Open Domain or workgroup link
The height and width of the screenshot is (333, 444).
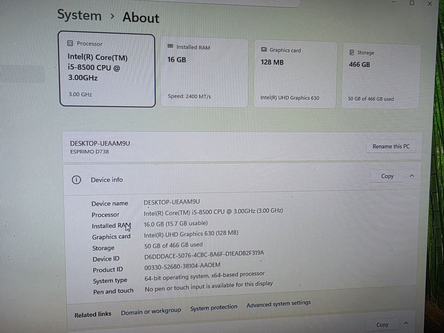[151, 312]
